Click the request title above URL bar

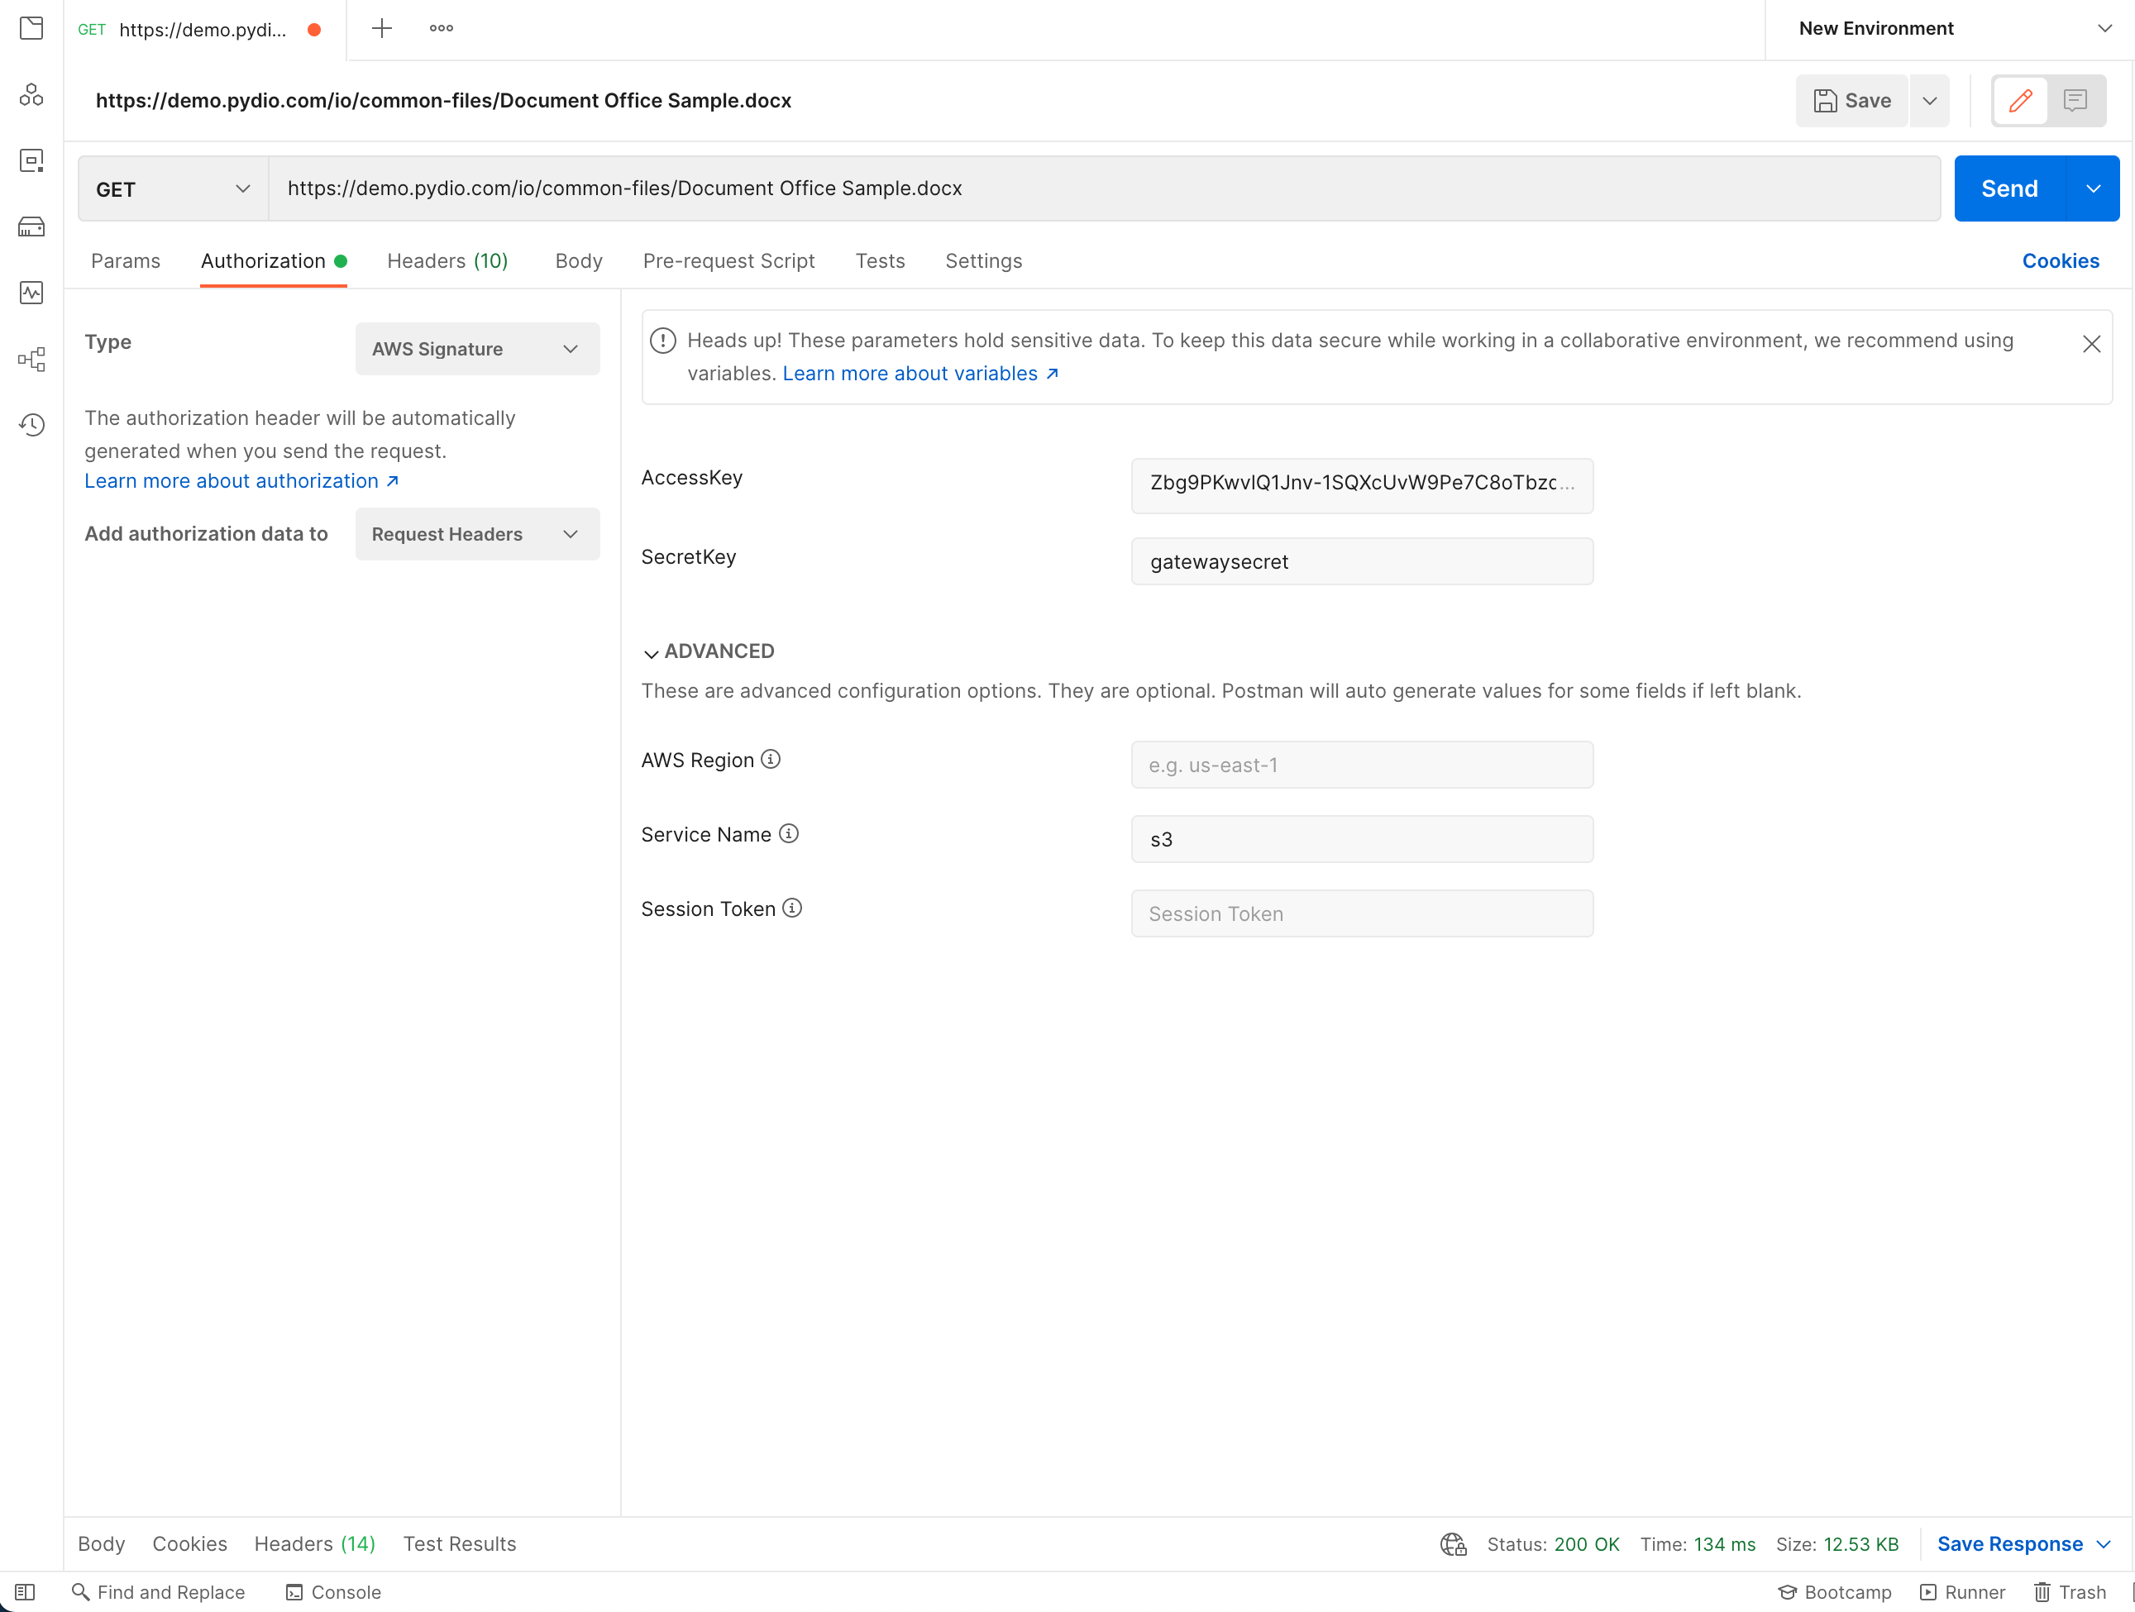coord(443,100)
